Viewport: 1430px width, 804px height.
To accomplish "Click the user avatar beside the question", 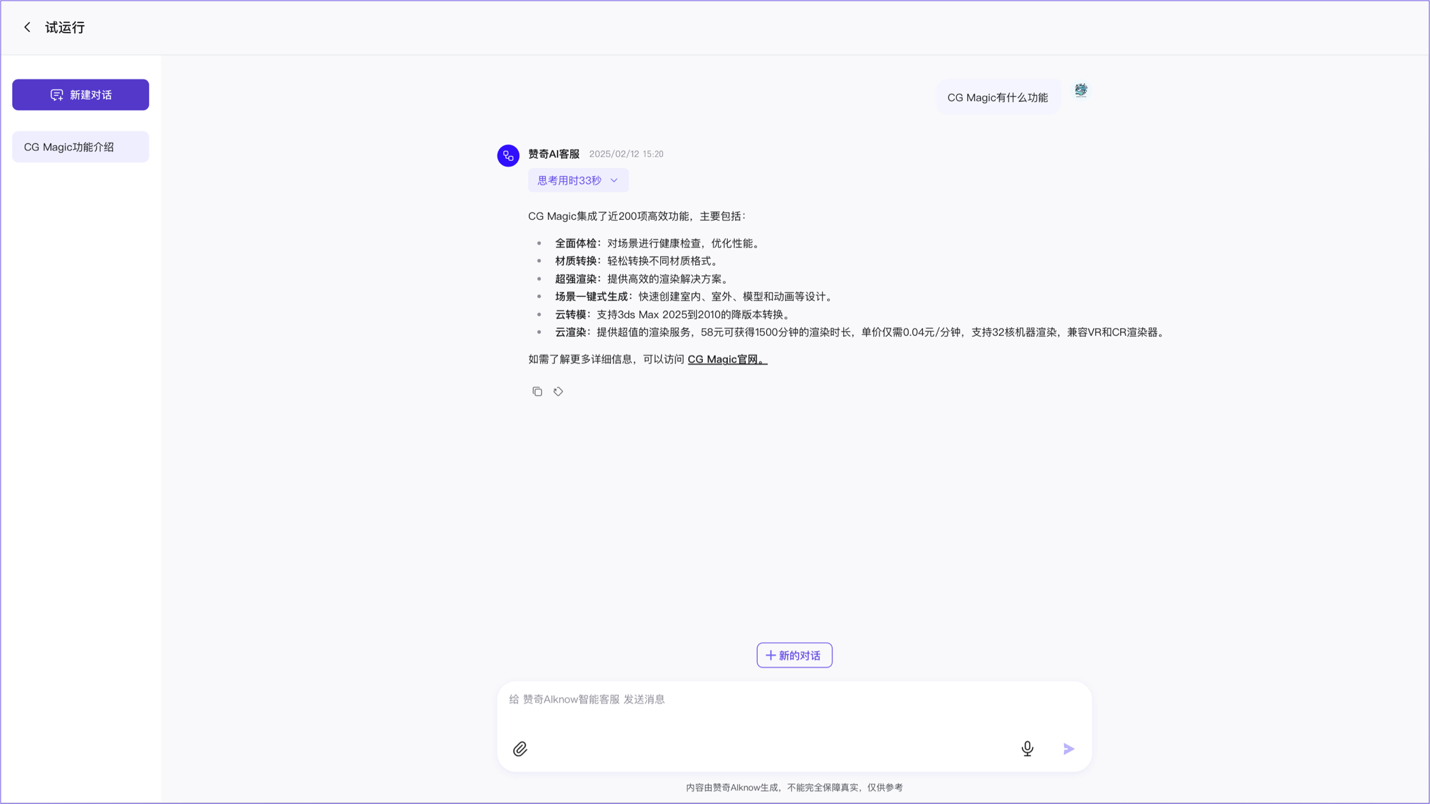I will tap(1080, 91).
